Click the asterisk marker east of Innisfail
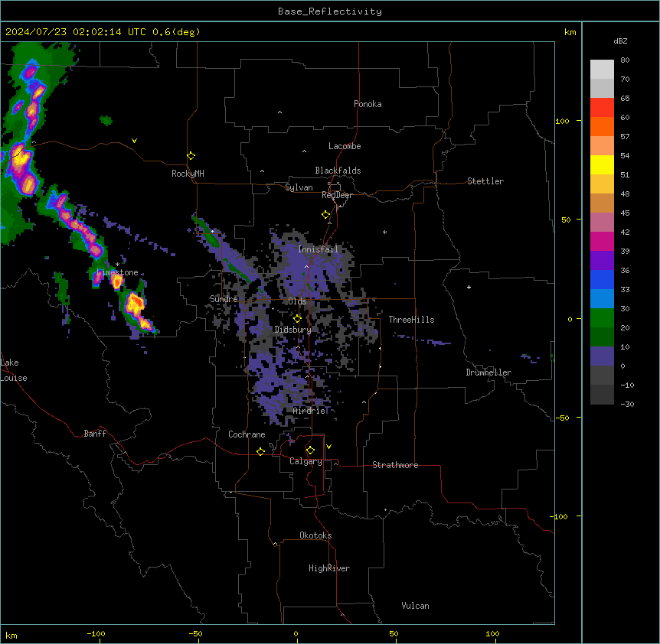The width and height of the screenshot is (660, 644). 384,232
